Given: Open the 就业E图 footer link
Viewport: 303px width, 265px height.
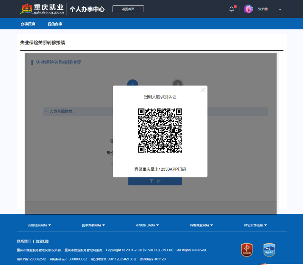Looking at the screenshot, I should [x=42, y=241].
